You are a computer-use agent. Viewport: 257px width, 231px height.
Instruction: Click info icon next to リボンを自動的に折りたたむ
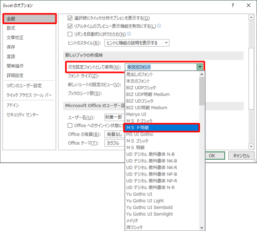(x=129, y=34)
